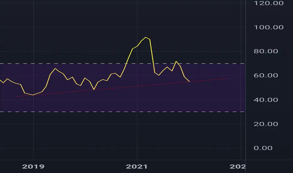
Task: Click the 2019 time axis label
Action: 33,166
